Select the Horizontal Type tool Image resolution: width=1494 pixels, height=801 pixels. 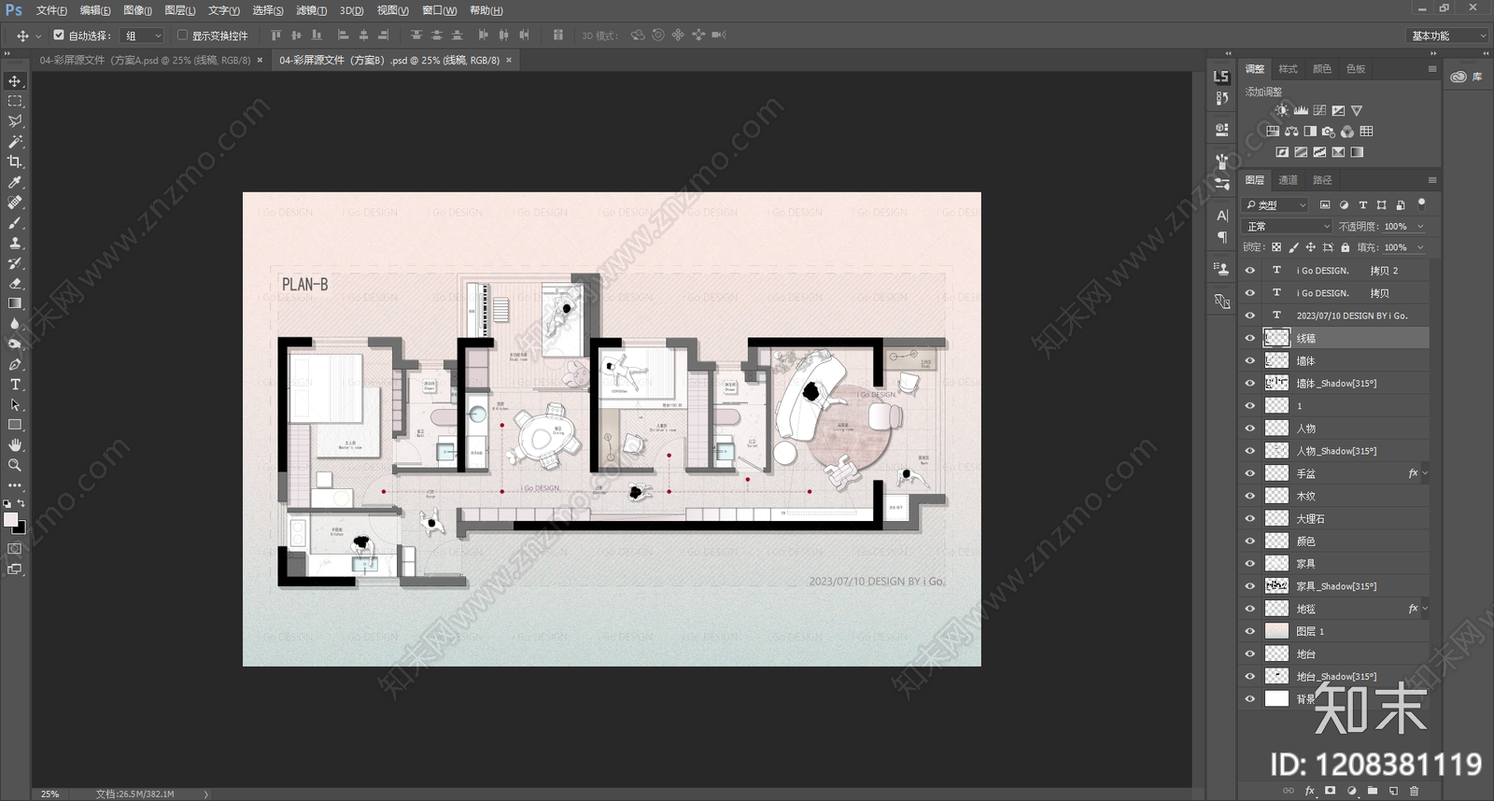click(15, 385)
